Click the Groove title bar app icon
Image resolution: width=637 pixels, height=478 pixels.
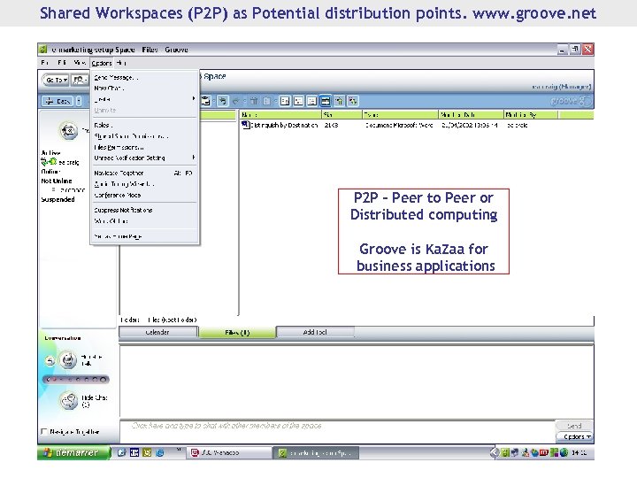coord(43,50)
